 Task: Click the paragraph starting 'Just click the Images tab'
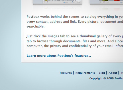(75, 41)
